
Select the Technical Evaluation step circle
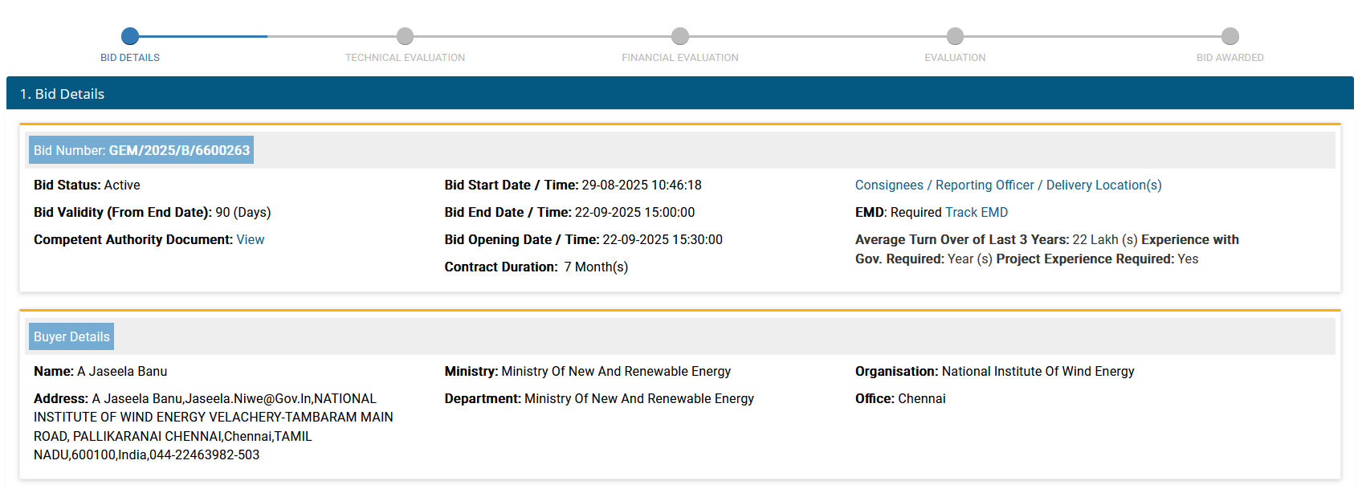(x=405, y=36)
